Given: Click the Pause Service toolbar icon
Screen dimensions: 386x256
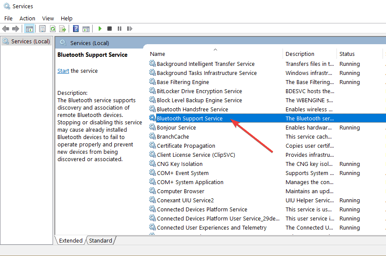Looking at the screenshot, I should coord(120,29).
